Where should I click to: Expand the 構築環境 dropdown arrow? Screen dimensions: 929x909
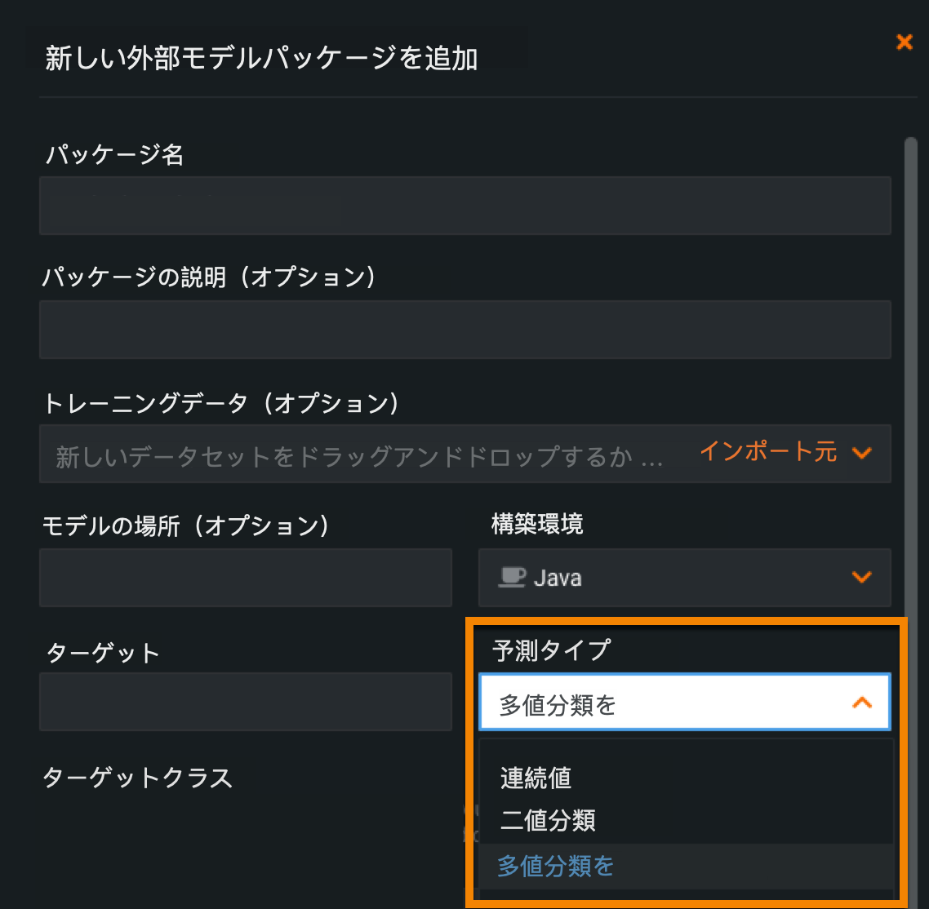click(861, 578)
